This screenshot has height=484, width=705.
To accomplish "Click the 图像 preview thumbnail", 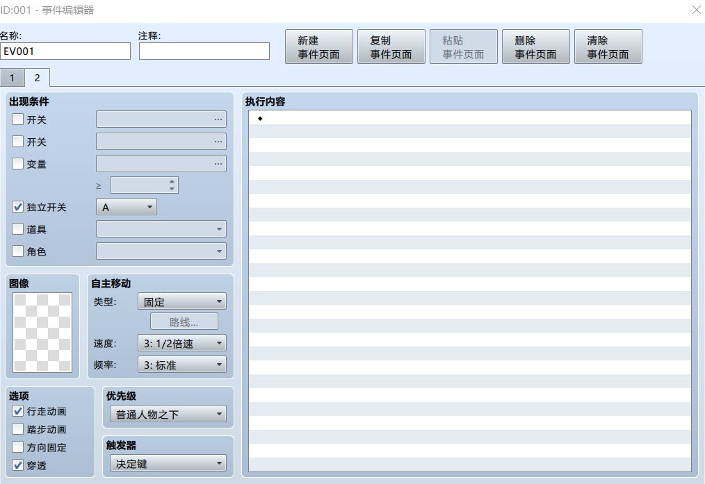I will point(42,332).
